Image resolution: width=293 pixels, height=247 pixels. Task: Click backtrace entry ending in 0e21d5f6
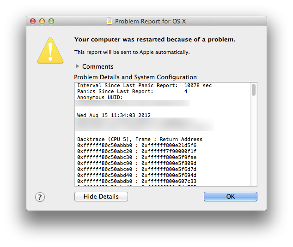(137, 145)
